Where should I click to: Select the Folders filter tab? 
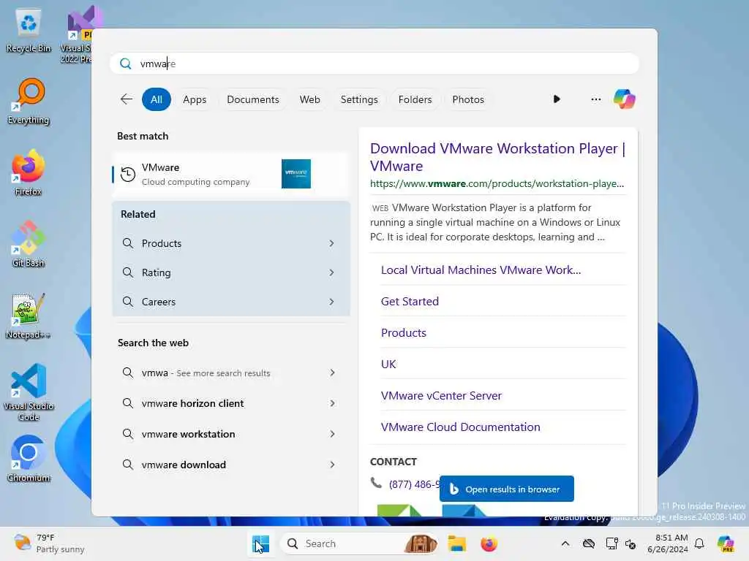coord(415,99)
